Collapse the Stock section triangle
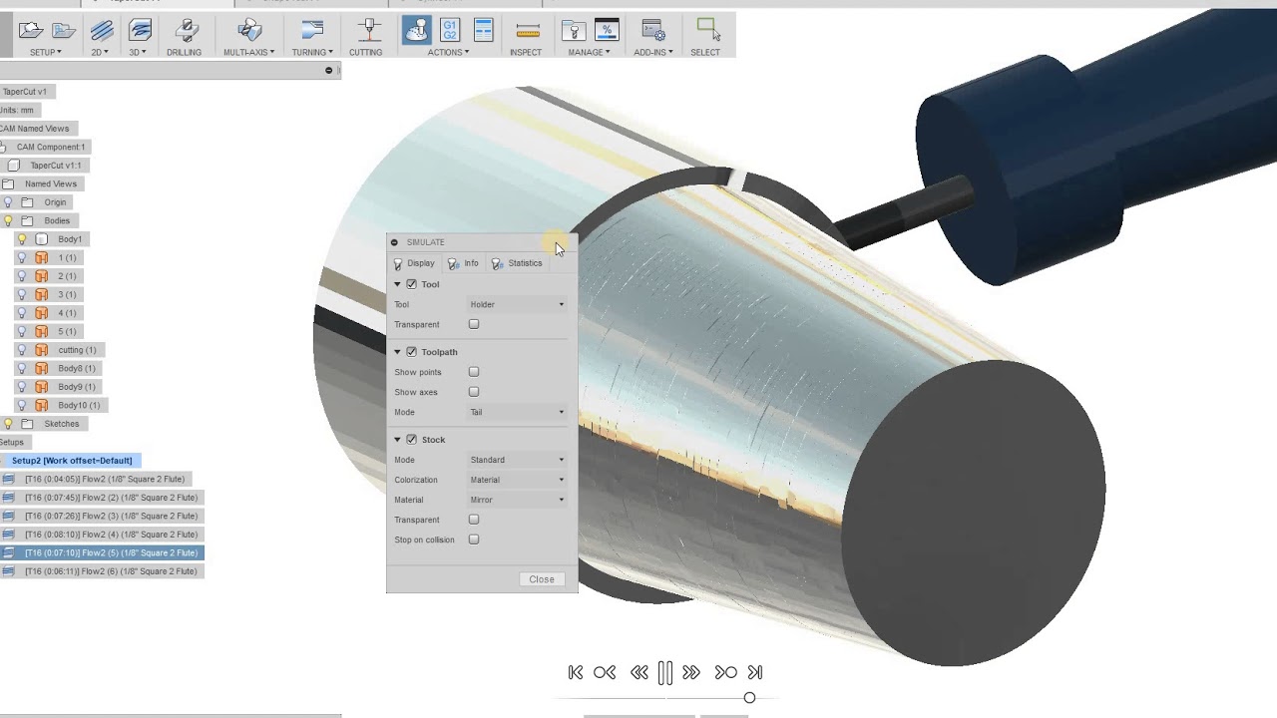The image size is (1277, 718). 397,440
